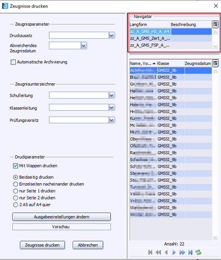This screenshot has height=260, width=221.
Task: Click the Zeugnisse drucken button
Action: [x=43, y=245]
